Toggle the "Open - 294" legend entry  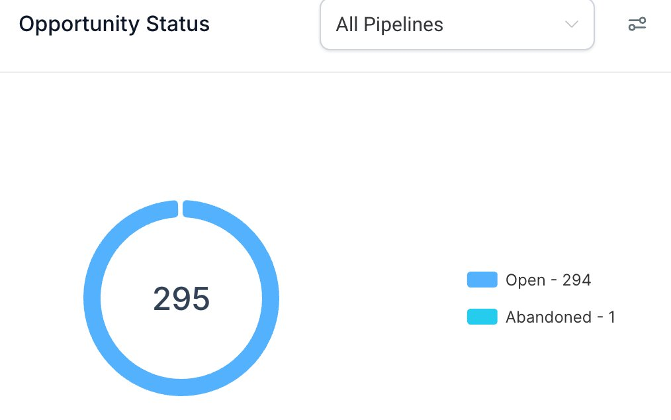[529, 280]
